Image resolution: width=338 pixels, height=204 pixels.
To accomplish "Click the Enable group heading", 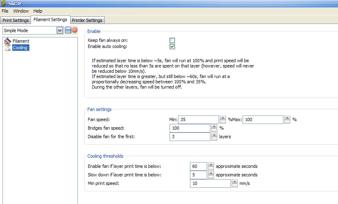I will 94,31.
